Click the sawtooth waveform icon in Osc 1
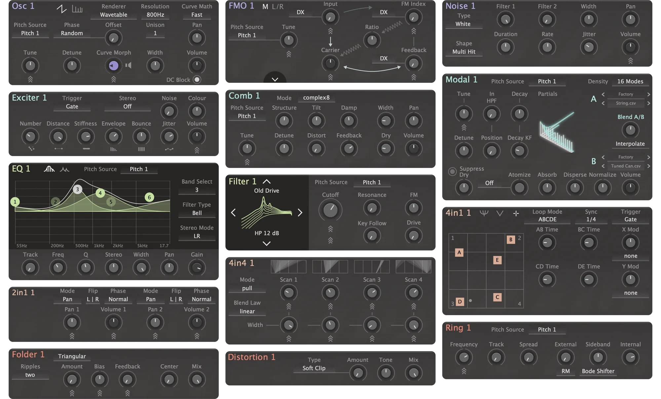This screenshot has height=399, width=661. [x=61, y=9]
